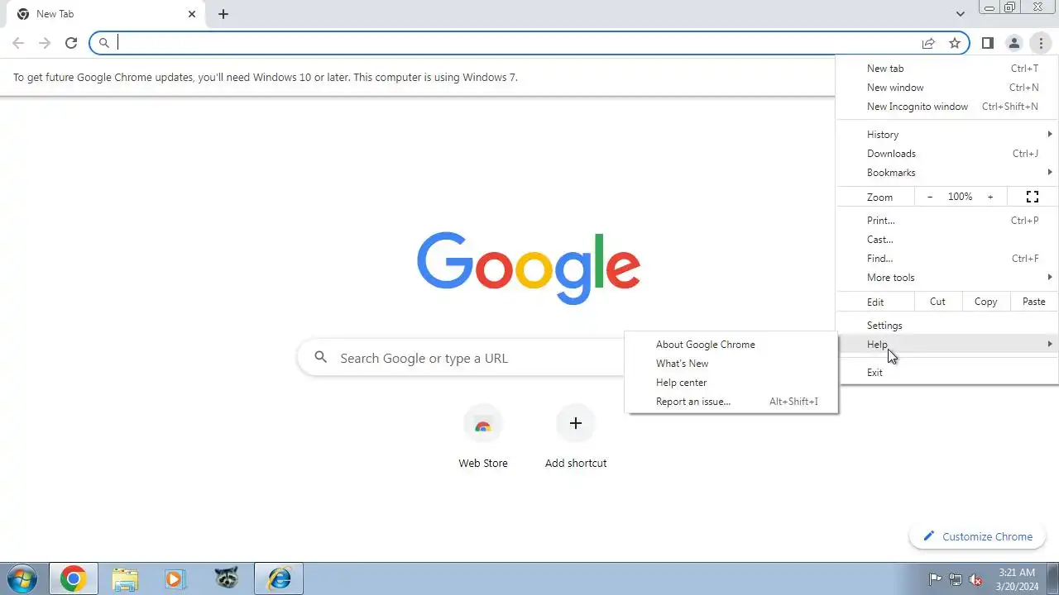Open the side panel icon
This screenshot has width=1059, height=595.
pyautogui.click(x=987, y=43)
